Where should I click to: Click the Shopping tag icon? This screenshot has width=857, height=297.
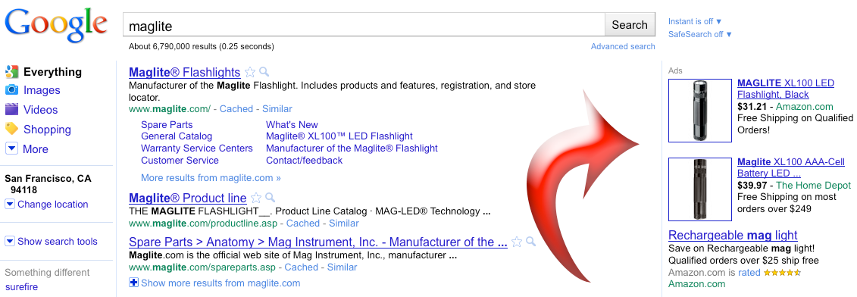tap(11, 129)
